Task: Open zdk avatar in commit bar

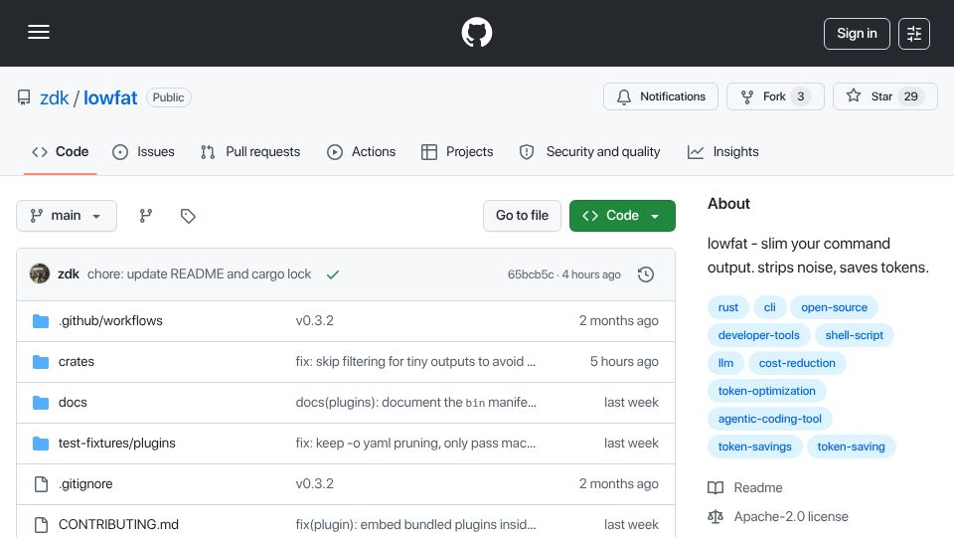Action: click(40, 274)
